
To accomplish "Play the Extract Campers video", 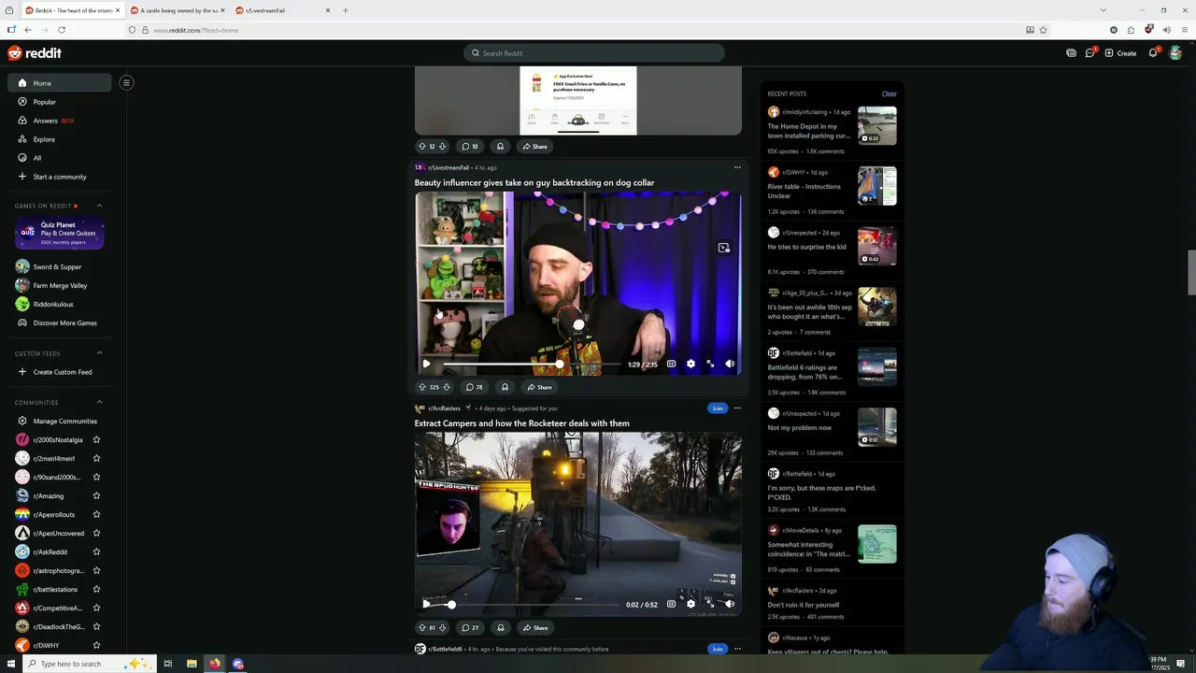I will click(x=426, y=604).
